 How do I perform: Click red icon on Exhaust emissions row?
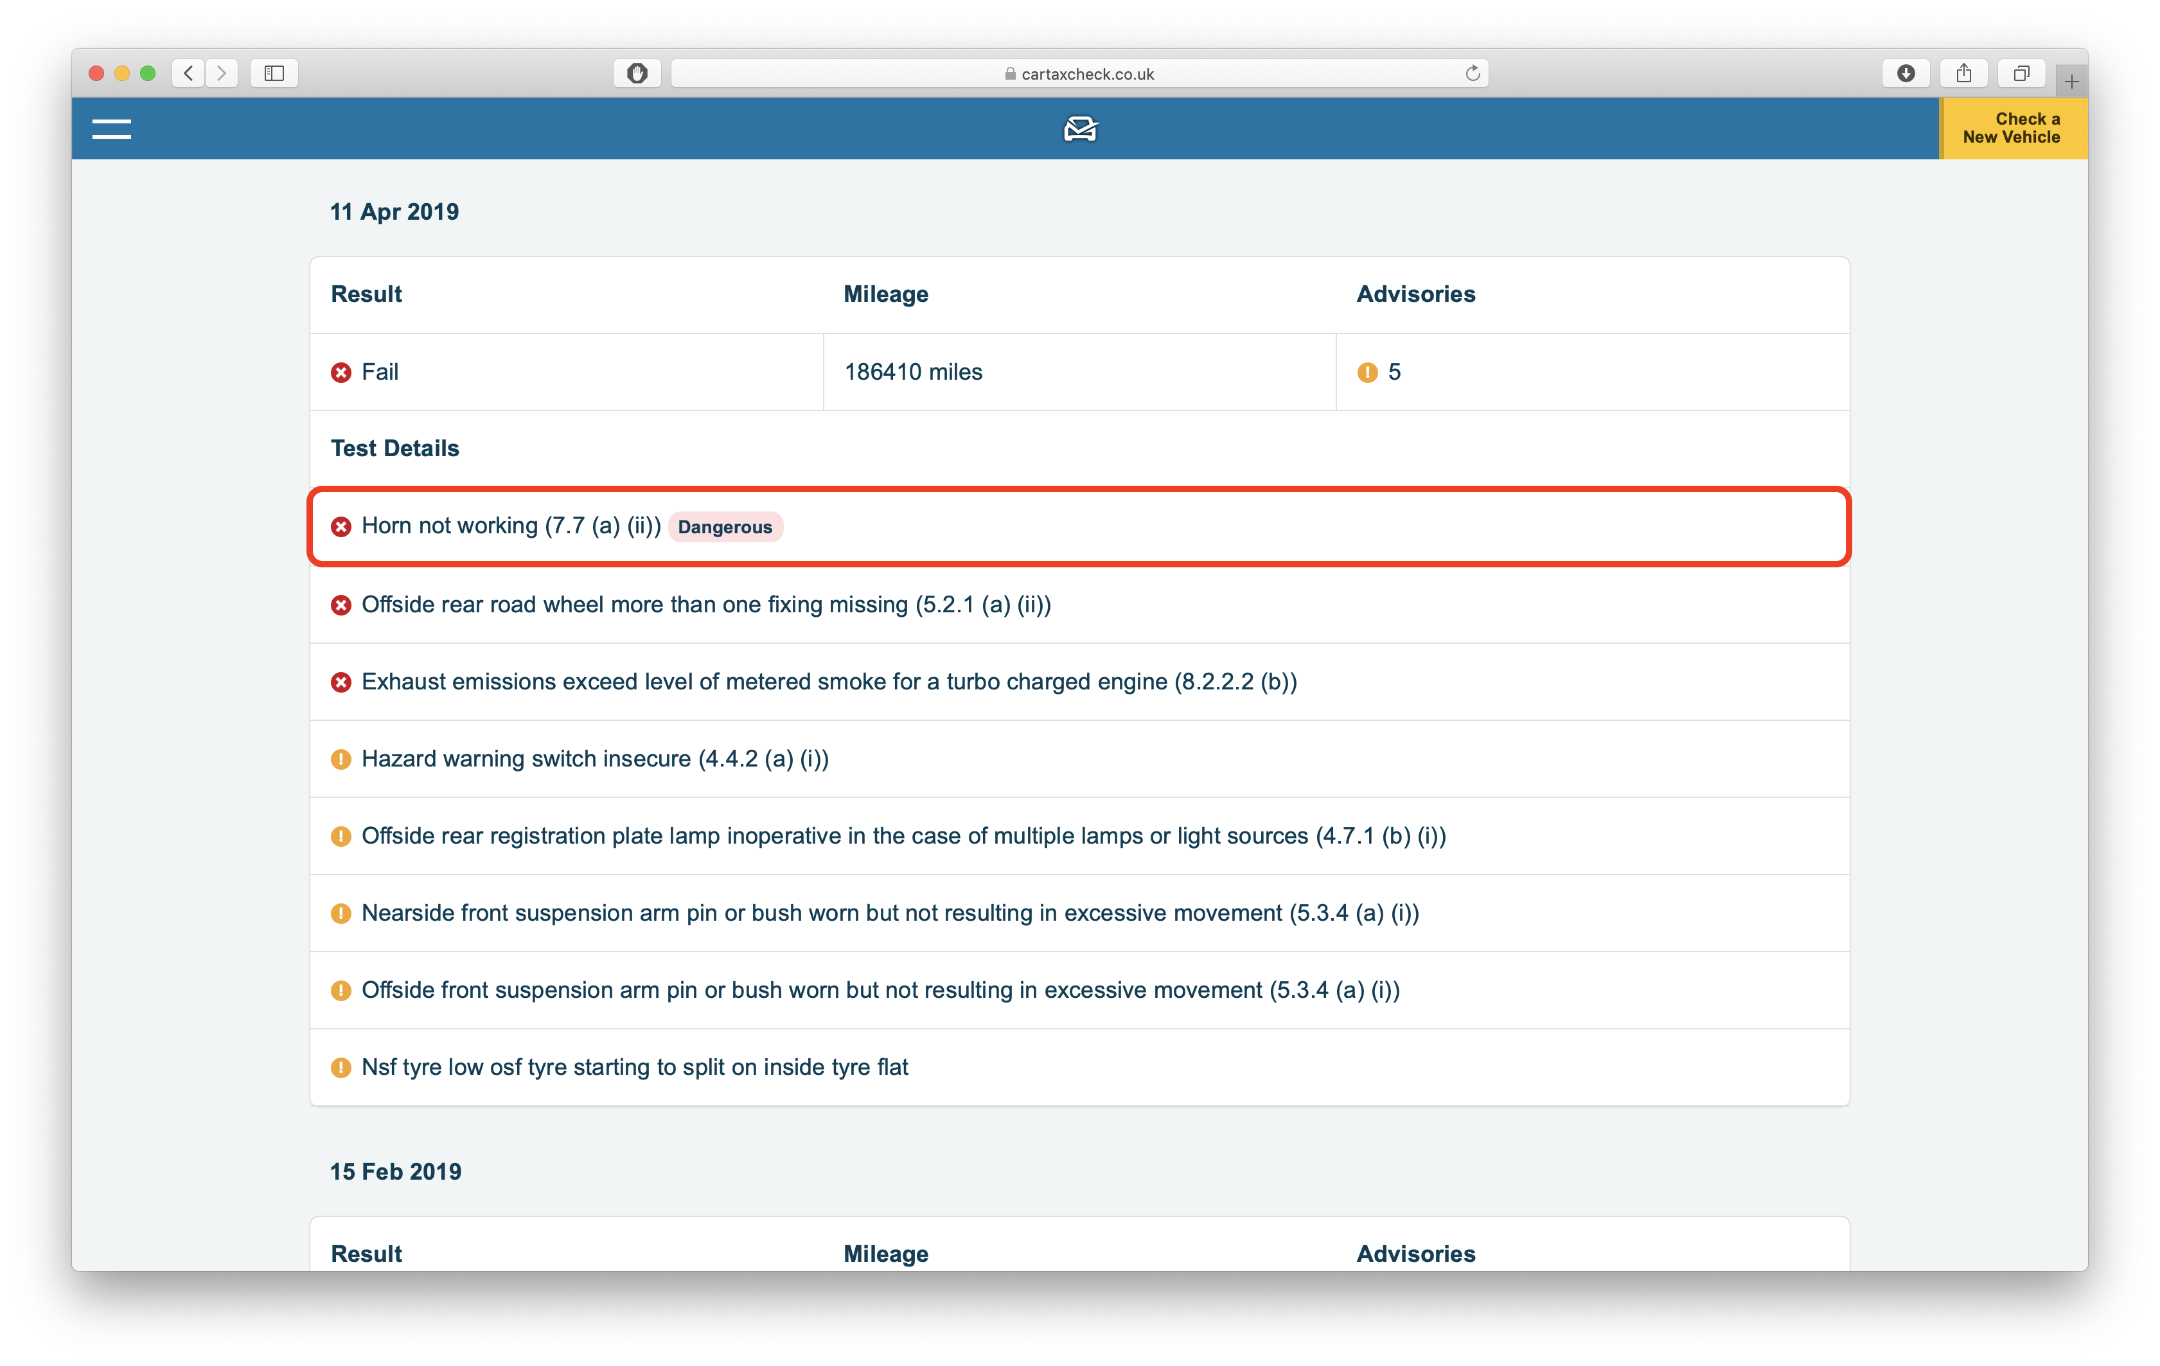point(341,682)
